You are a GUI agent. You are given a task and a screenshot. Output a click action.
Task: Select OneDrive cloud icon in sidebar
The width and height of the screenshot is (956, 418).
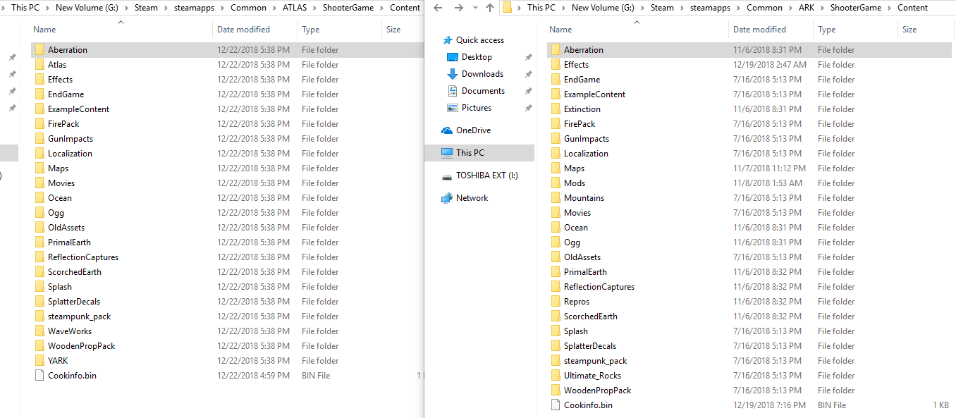(447, 130)
